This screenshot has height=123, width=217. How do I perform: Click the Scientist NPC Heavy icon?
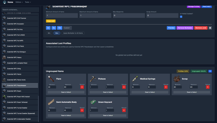point(4,57)
